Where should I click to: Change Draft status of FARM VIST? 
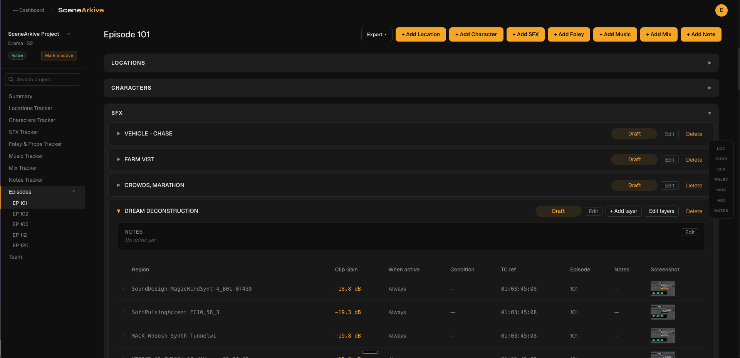click(x=634, y=160)
